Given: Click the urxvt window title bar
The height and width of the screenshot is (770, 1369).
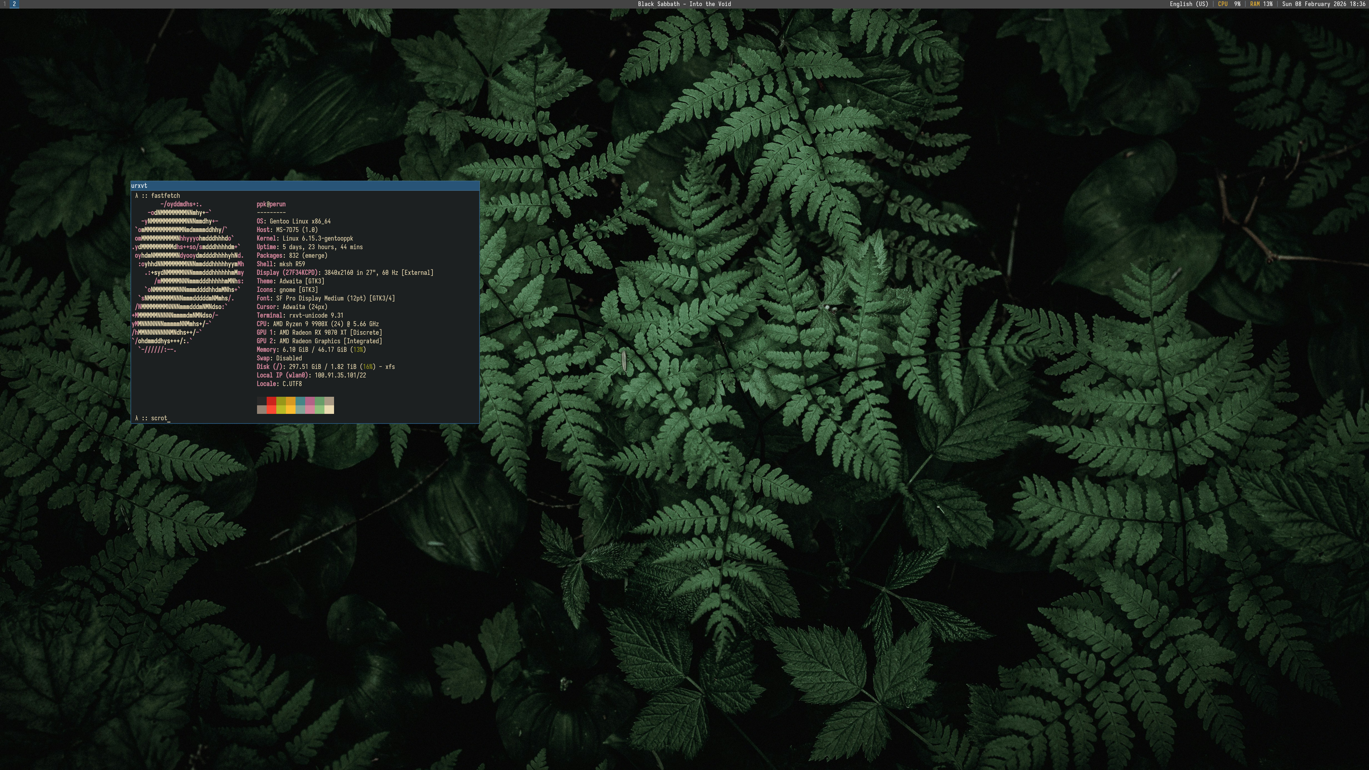Looking at the screenshot, I should [x=304, y=185].
